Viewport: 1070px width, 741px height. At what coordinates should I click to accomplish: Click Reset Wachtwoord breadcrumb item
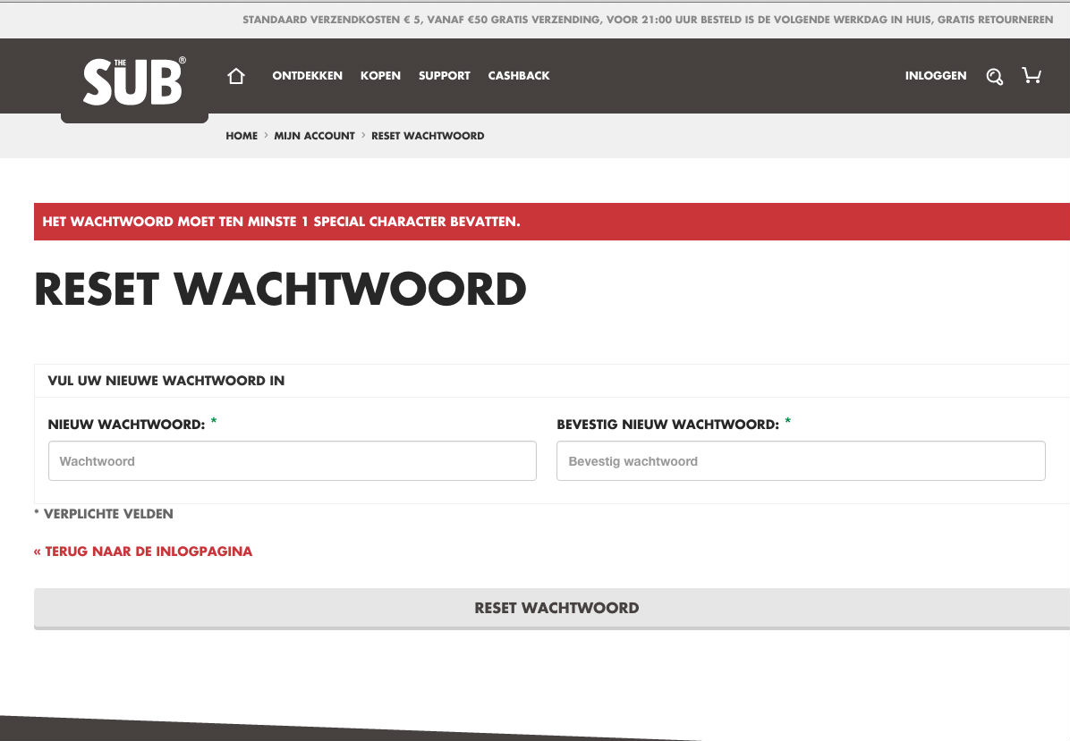tap(428, 136)
